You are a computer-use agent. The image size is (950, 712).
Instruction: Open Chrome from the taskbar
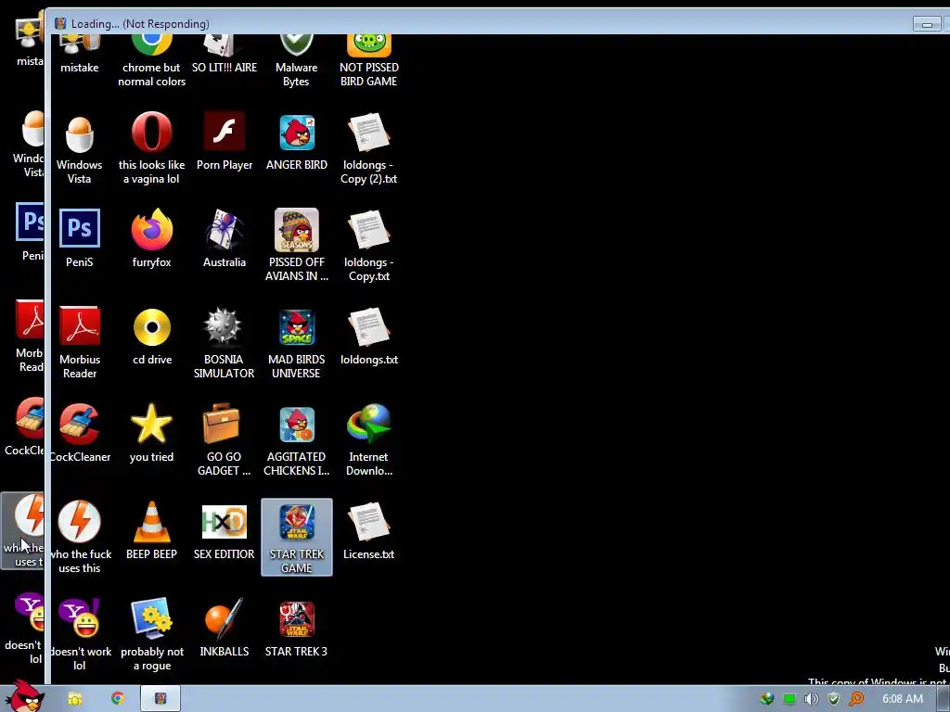pyautogui.click(x=118, y=699)
